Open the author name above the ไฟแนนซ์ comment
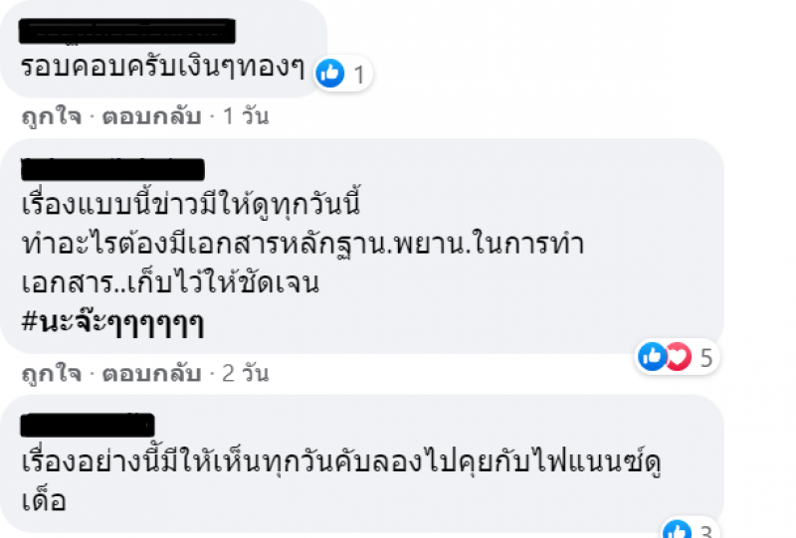The image size is (796, 538). (x=88, y=424)
